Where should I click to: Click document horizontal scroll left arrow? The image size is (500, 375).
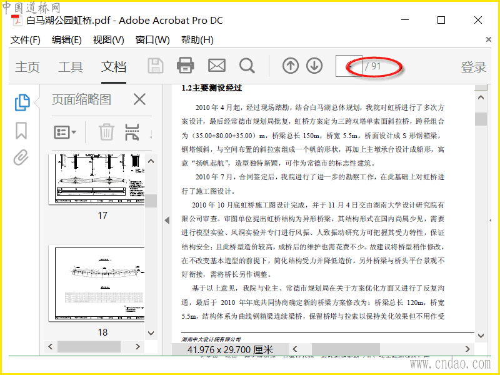(295, 349)
